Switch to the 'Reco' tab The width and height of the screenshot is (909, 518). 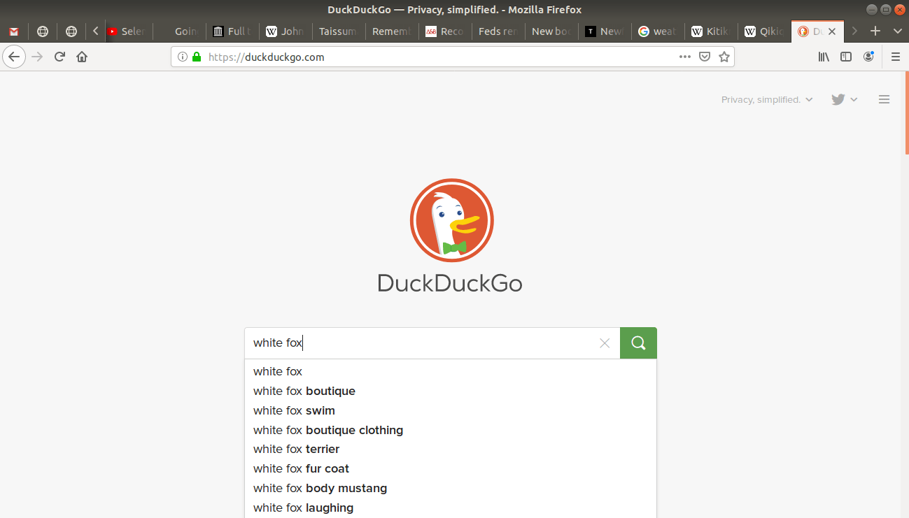tap(446, 31)
